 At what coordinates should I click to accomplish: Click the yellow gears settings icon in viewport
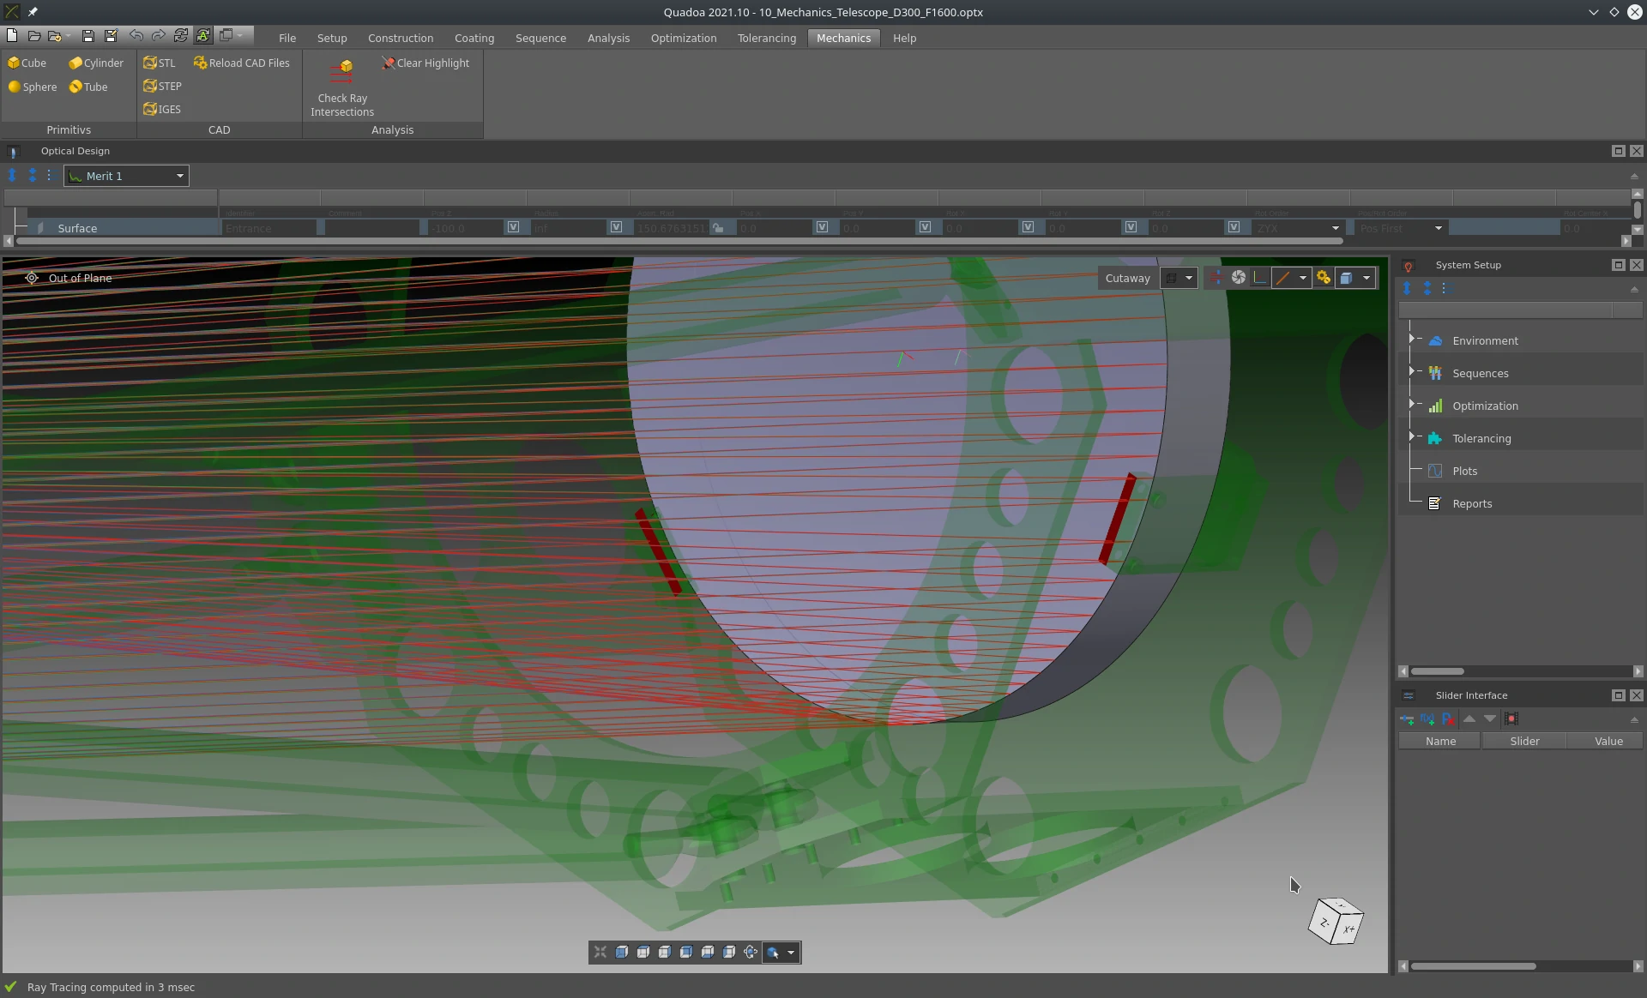click(x=1324, y=277)
